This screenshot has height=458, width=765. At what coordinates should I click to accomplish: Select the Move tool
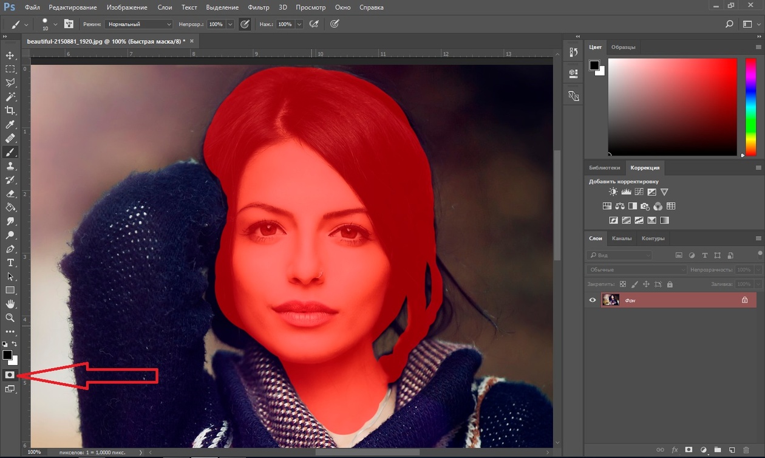(x=10, y=55)
